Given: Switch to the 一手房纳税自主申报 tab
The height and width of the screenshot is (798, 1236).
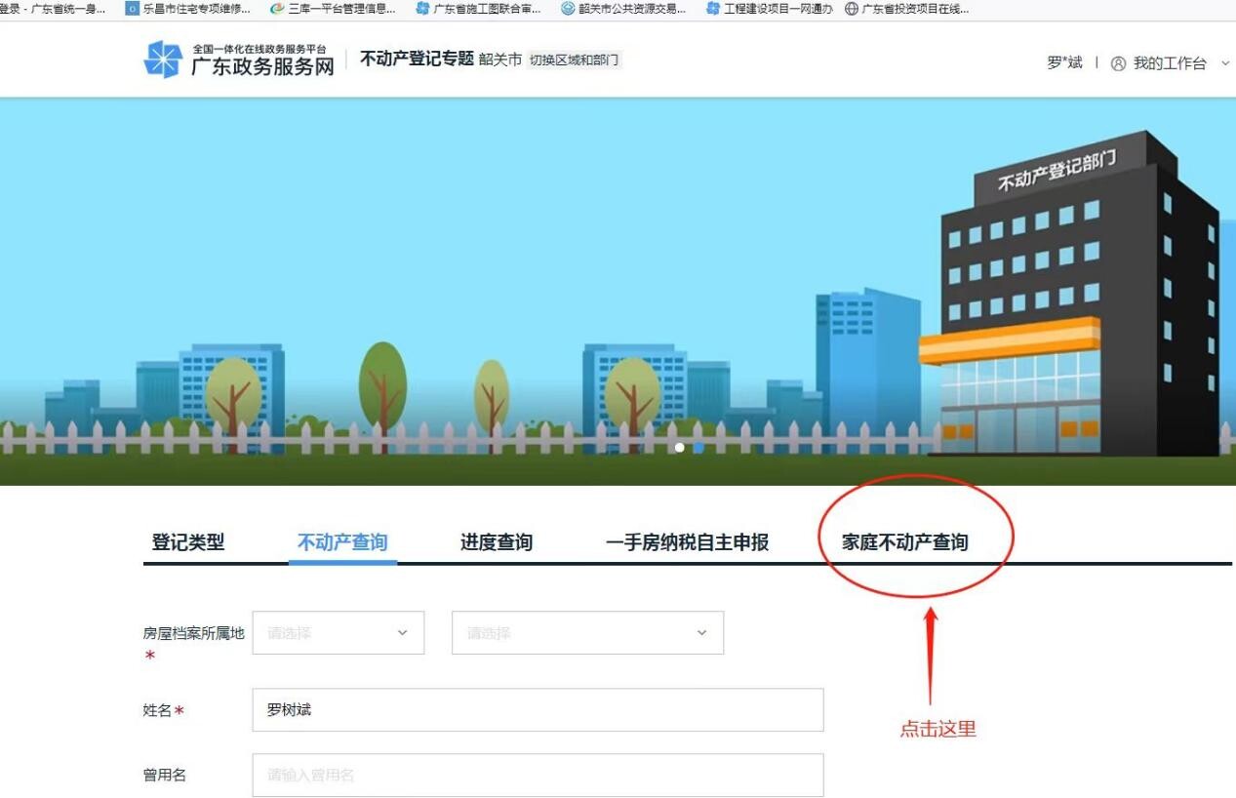Looking at the screenshot, I should click(x=688, y=542).
